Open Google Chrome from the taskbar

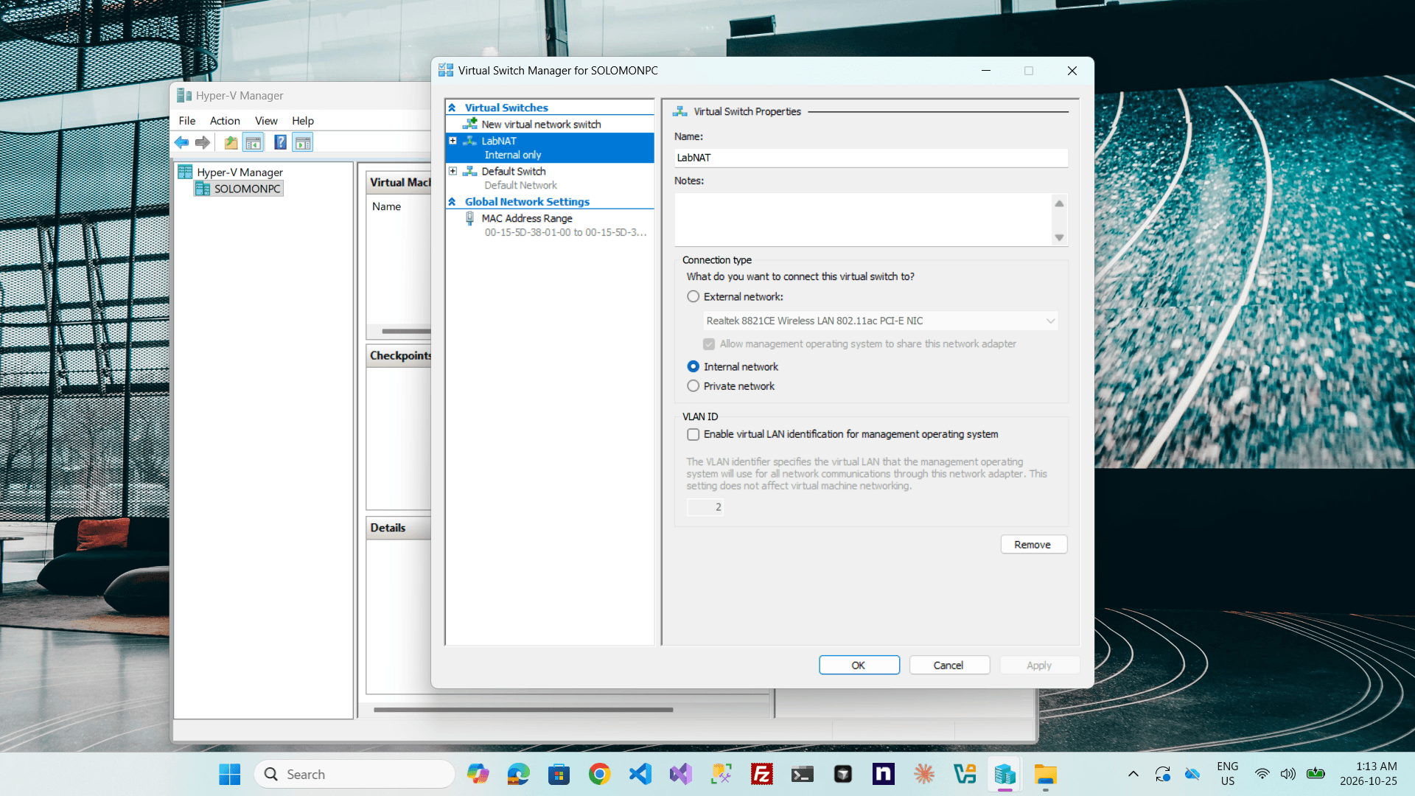point(599,774)
